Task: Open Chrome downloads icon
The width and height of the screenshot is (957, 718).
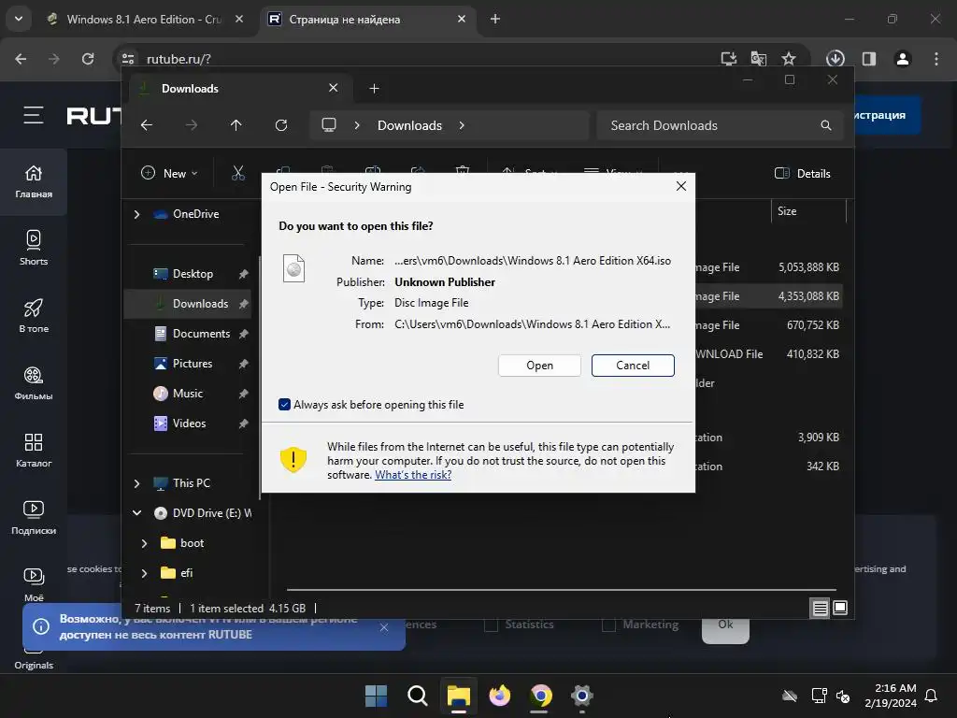Action: (835, 59)
